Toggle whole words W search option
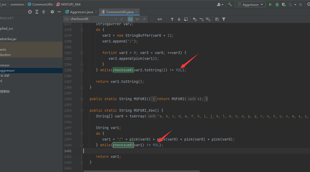This screenshot has height=172, width=310. click(137, 19)
